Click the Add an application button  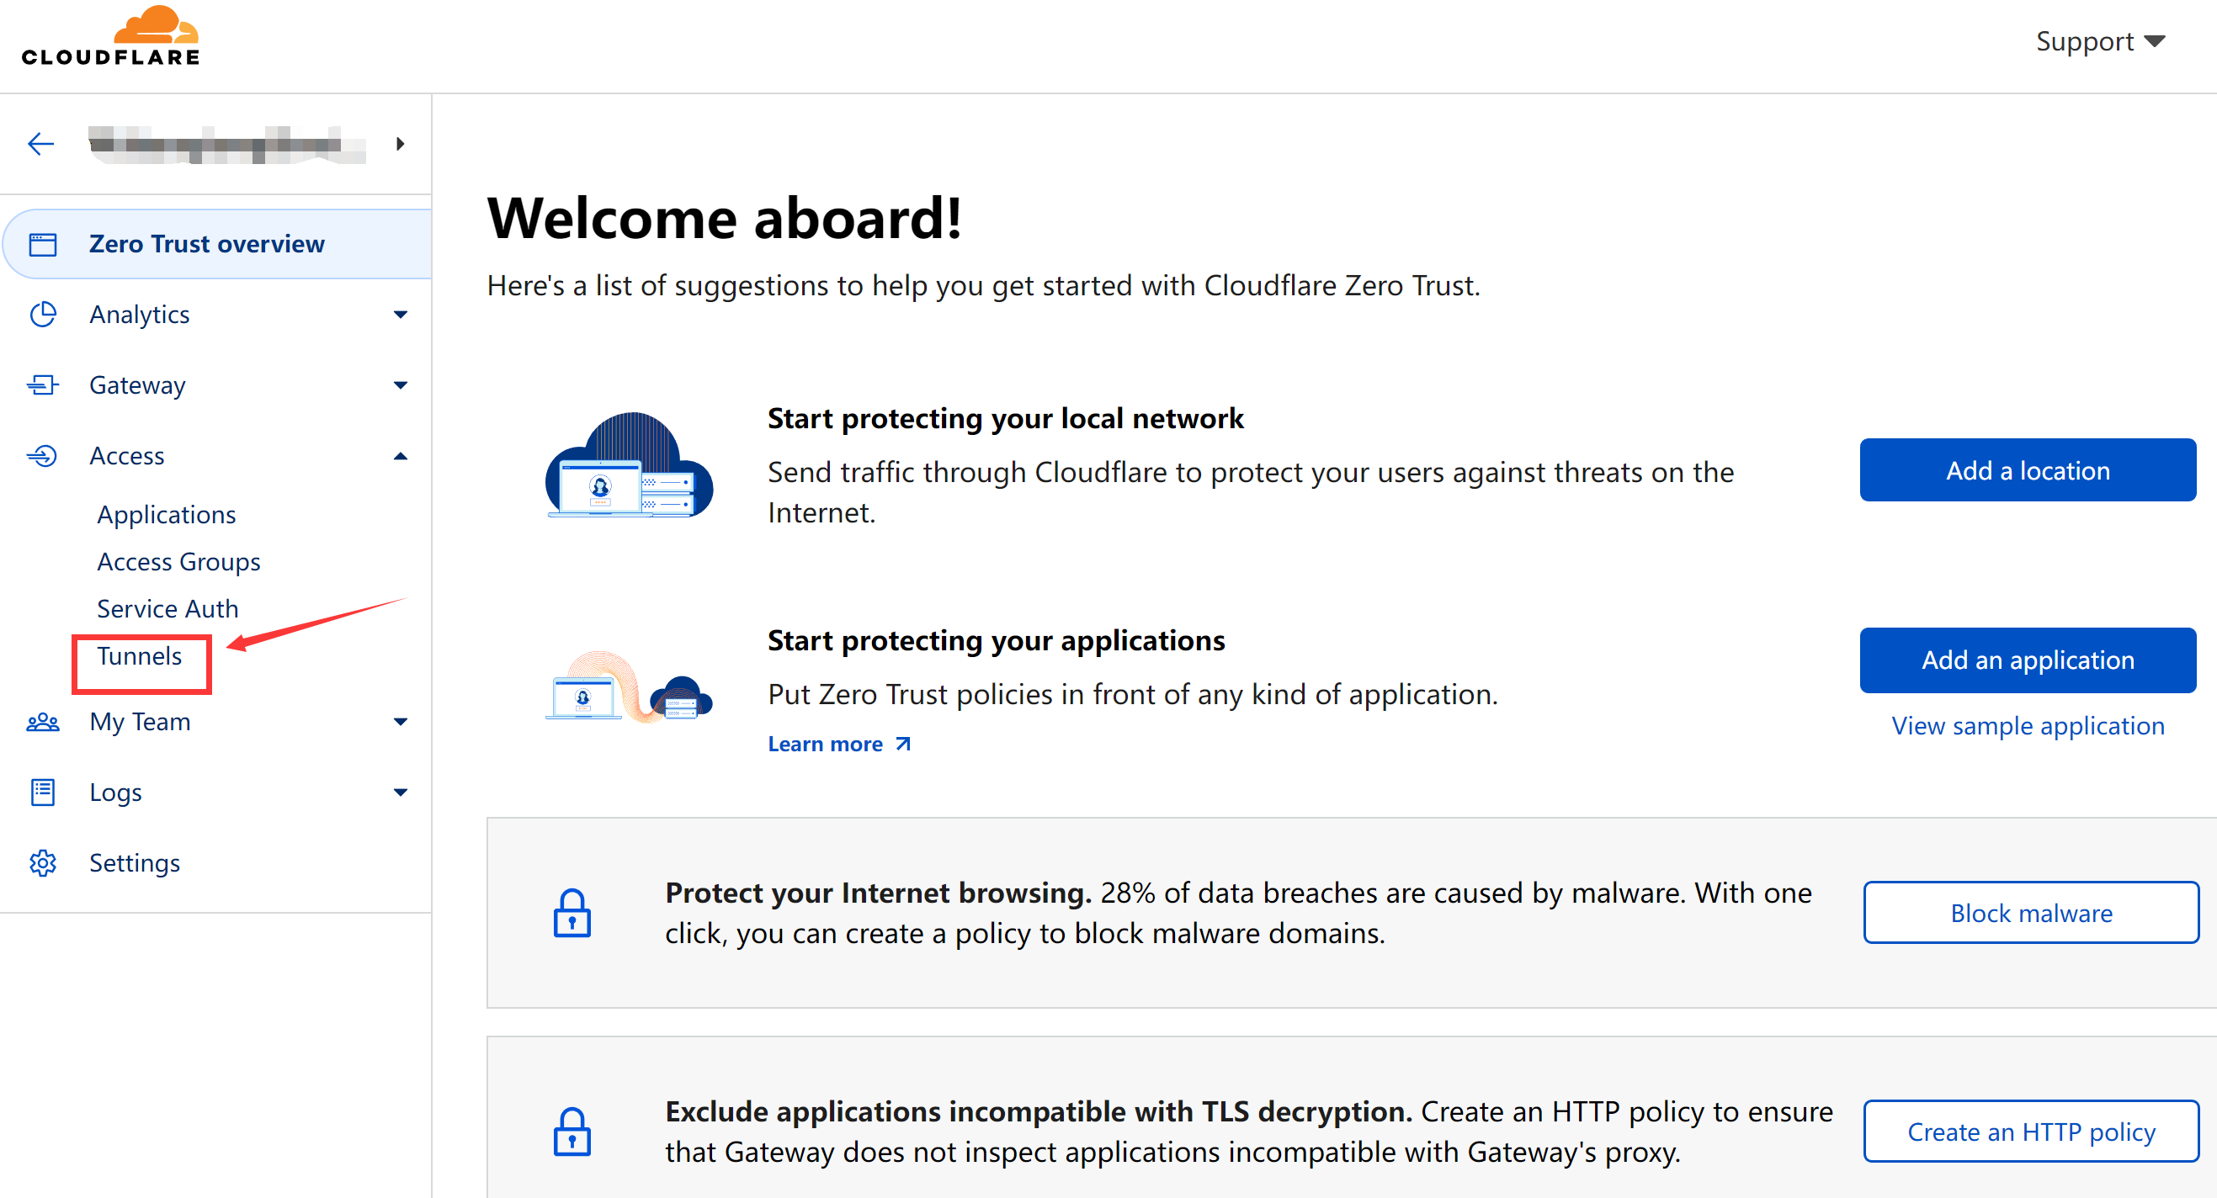point(2028,660)
